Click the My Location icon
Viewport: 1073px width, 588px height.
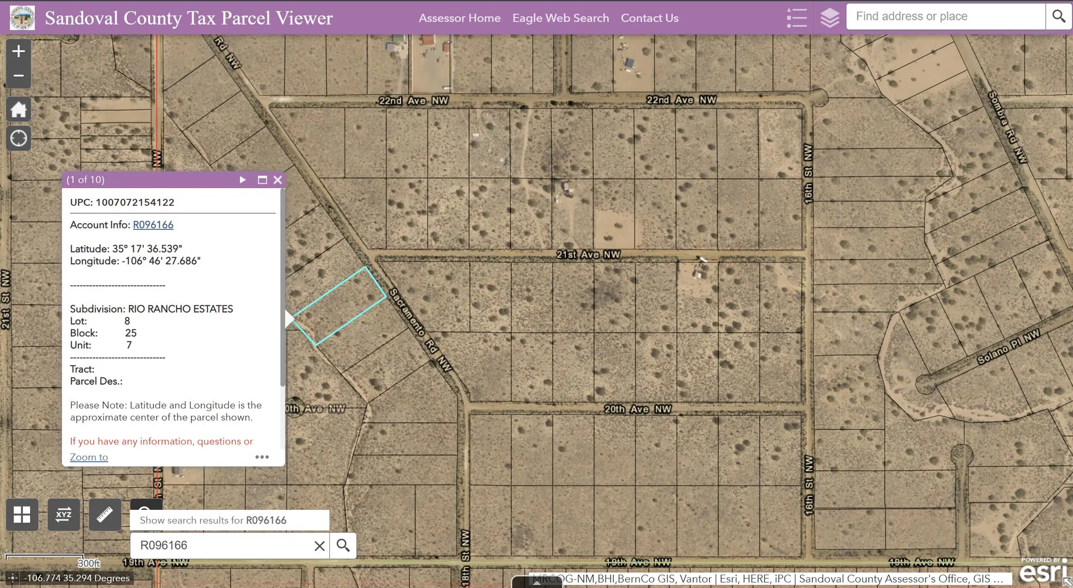(18, 138)
